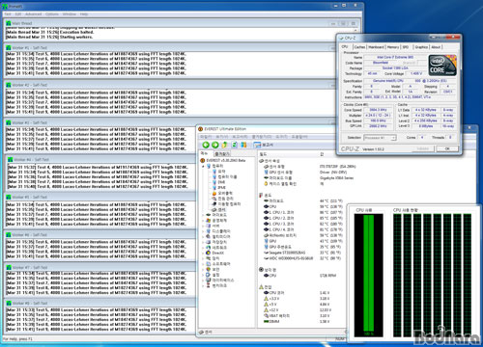
Task: Switch to the SPD tab in CPU-Z
Action: (x=406, y=47)
